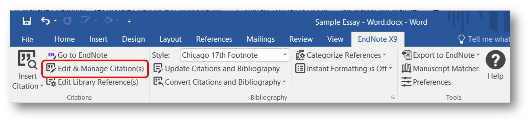Click the Save icon in quick access toolbar
Viewport: 531px width, 124px height.
point(27,21)
